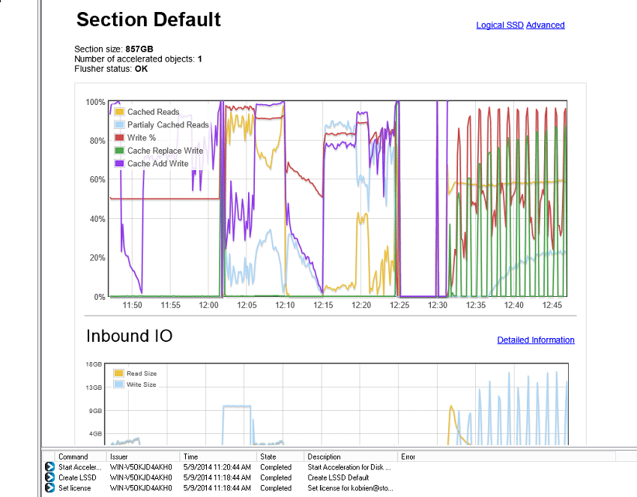
Task: Click 'Number of accelerated objects: 1' text
Action: click(x=138, y=59)
